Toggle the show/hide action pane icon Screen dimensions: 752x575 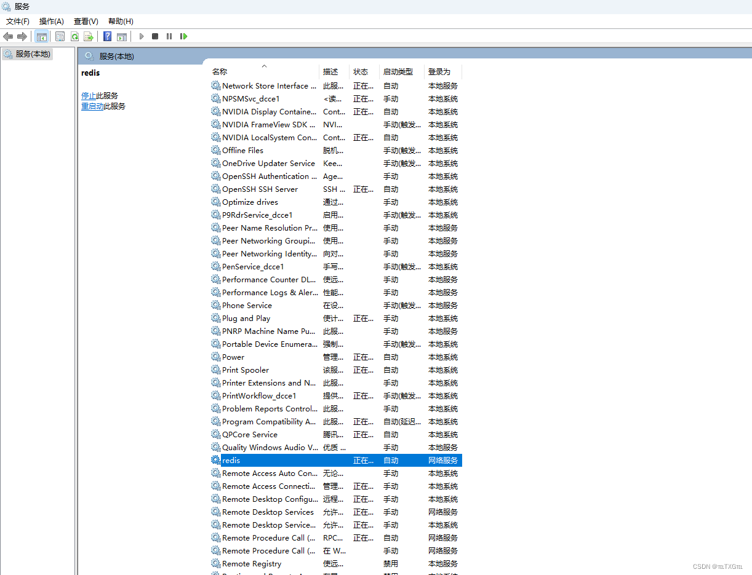click(122, 36)
